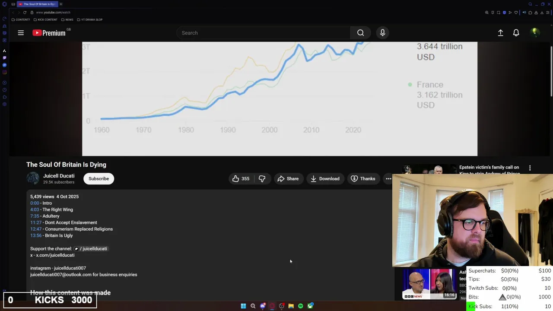Screen dimensions: 553x311
Task: Go back in browser history
Action: click(13, 12)
